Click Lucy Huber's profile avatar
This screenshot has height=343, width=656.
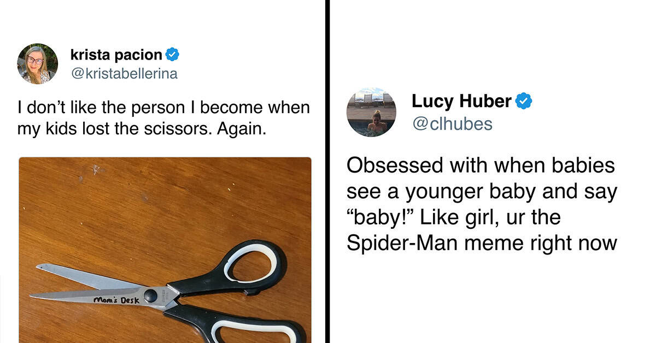(x=371, y=112)
